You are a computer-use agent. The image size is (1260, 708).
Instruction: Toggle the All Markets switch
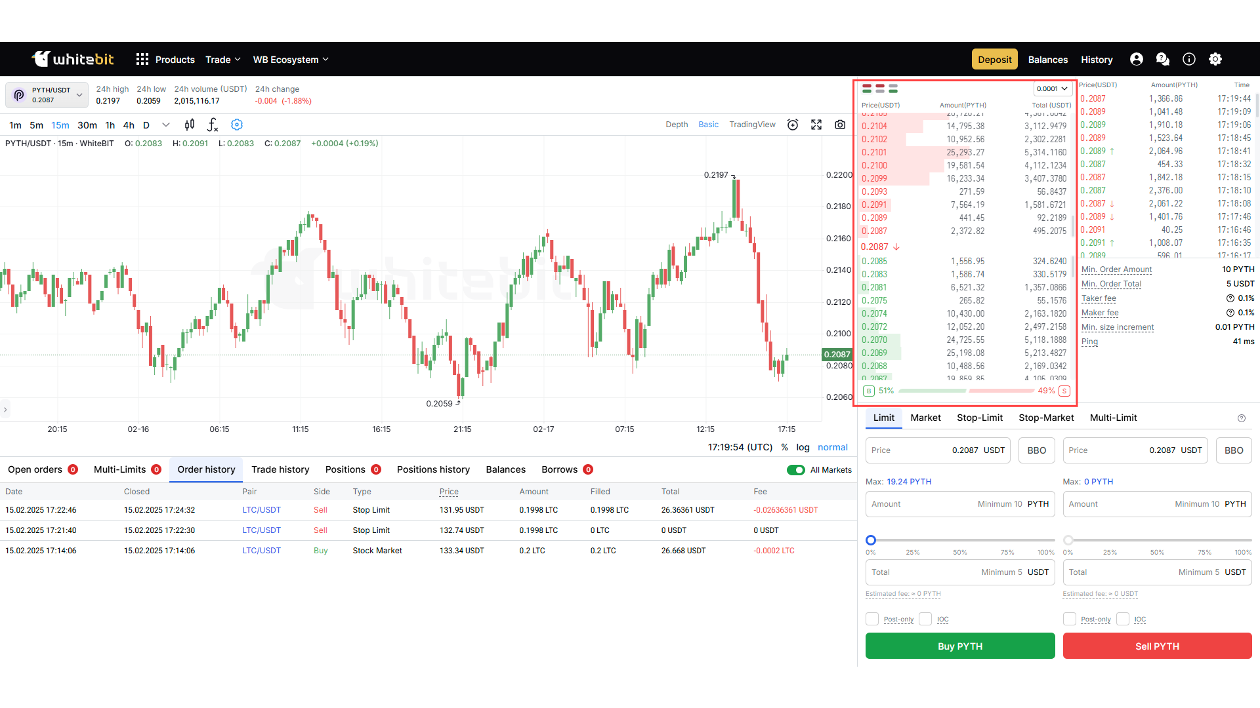pos(796,470)
